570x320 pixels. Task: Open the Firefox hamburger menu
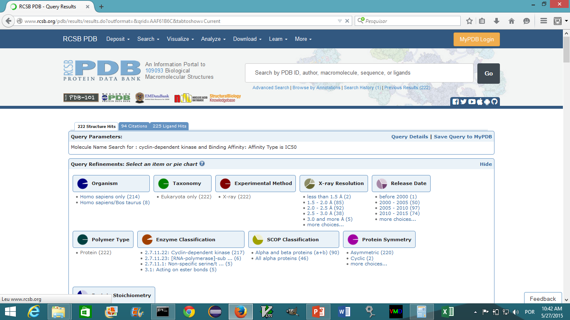(x=543, y=21)
